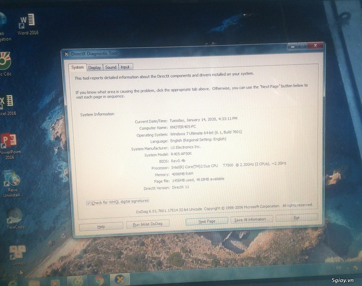The width and height of the screenshot is (362, 286).
Task: Click the English (Regional Setting) language value
Action: (198, 140)
